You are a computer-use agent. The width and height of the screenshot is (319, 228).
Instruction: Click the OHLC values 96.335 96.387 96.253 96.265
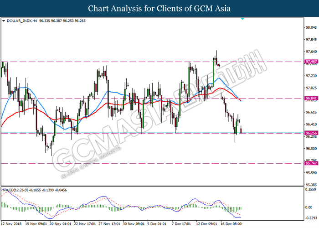pyautogui.click(x=62, y=21)
